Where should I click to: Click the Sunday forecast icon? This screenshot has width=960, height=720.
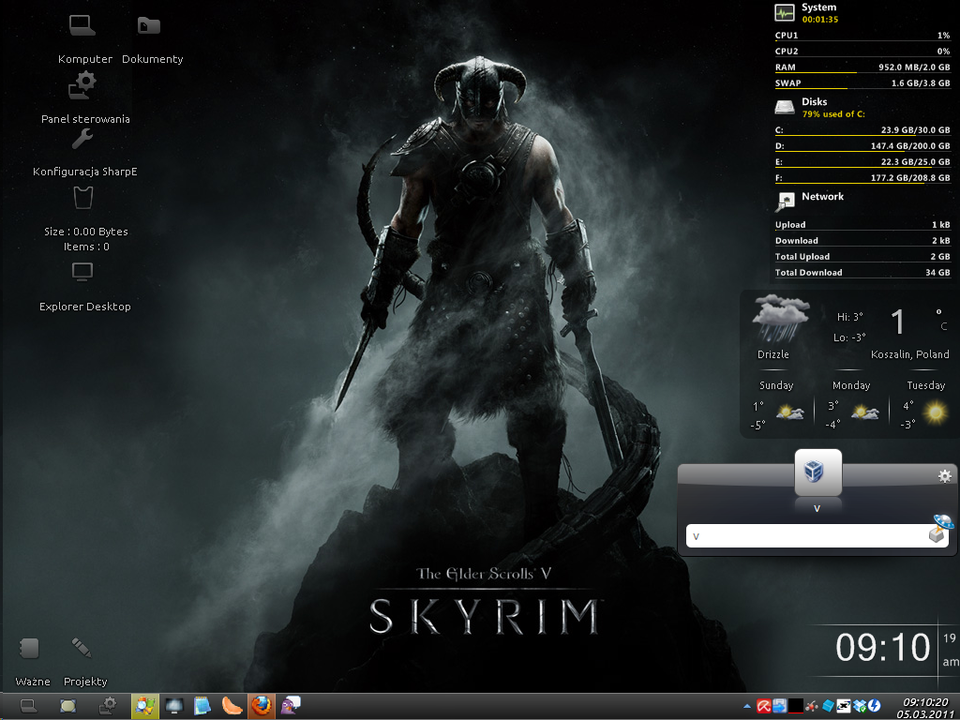[x=789, y=412]
